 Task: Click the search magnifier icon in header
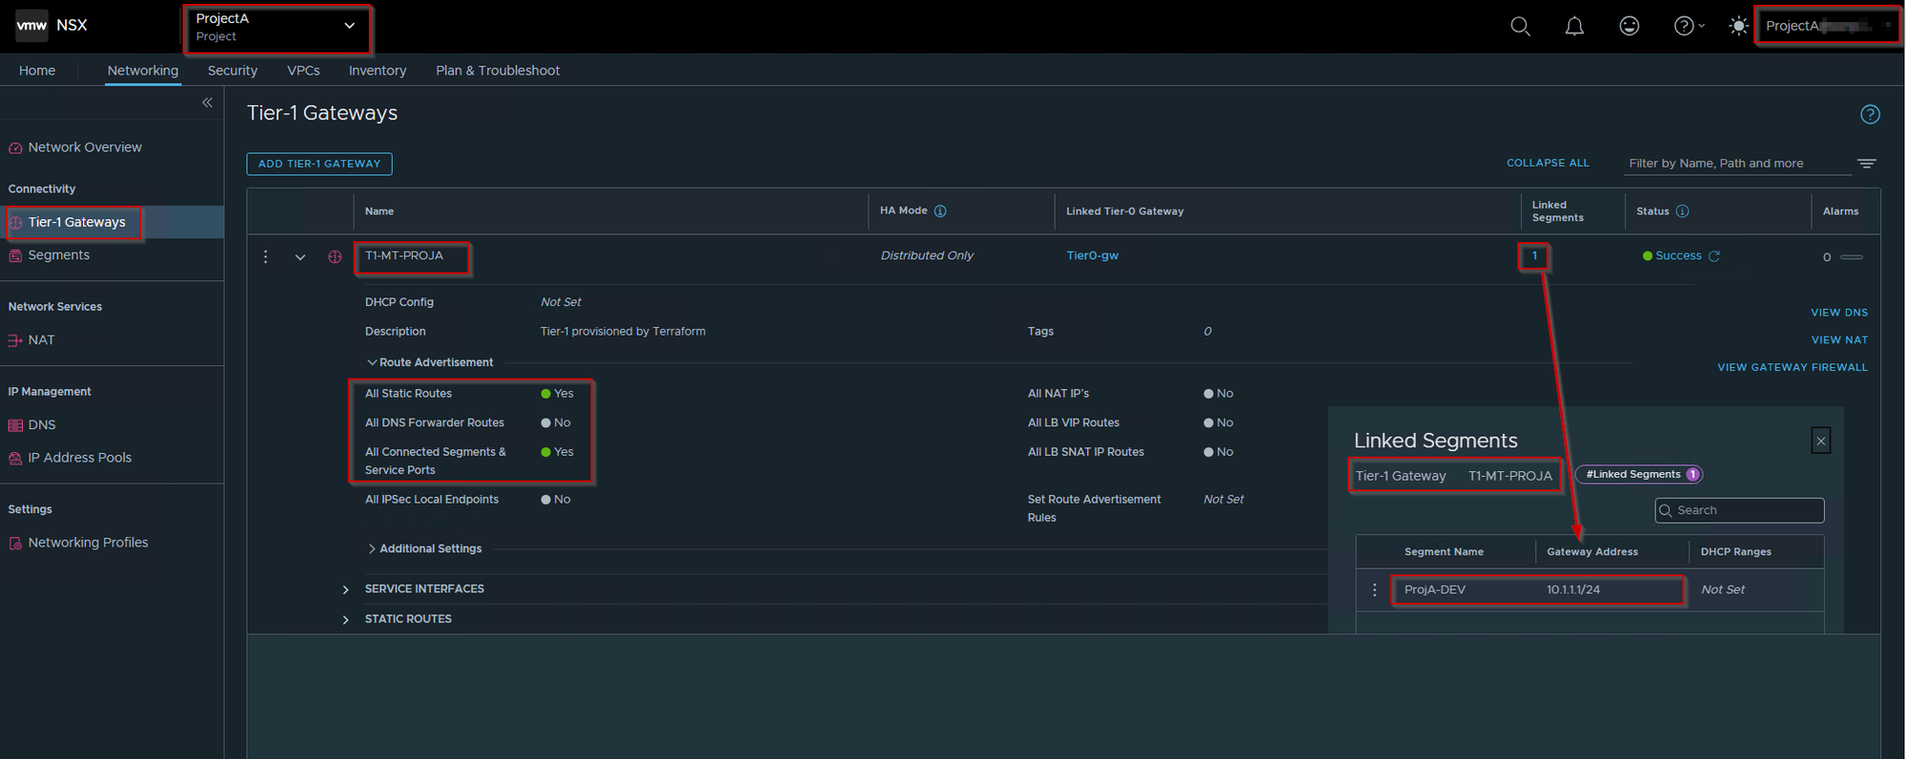tap(1520, 27)
